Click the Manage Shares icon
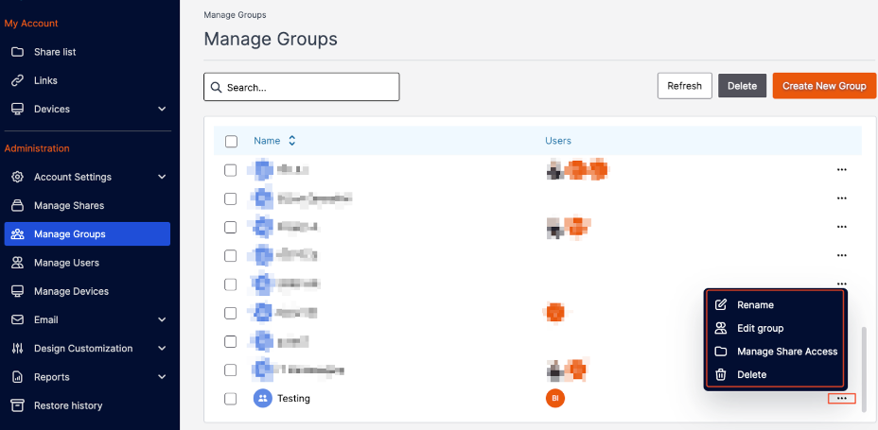The height and width of the screenshot is (430, 878). point(17,205)
